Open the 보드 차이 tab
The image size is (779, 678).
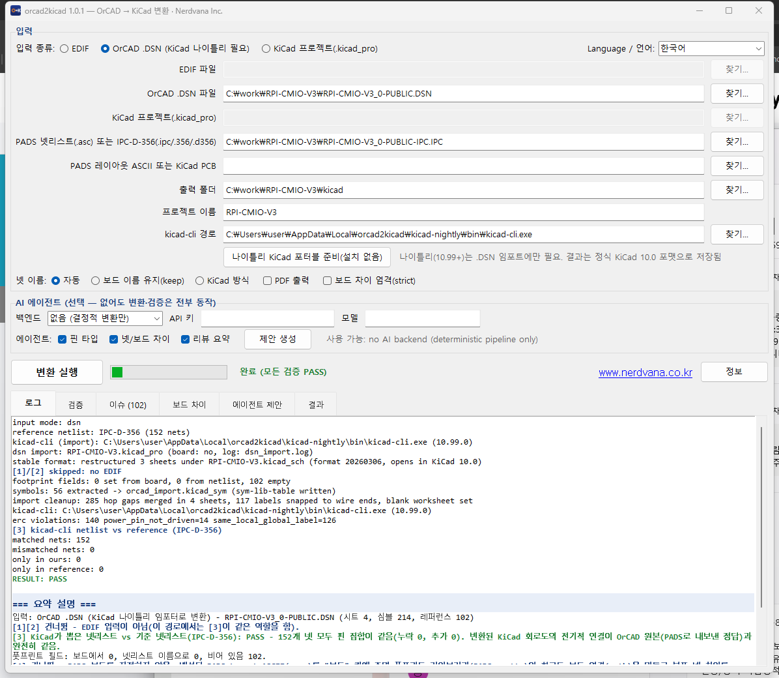[x=189, y=405]
